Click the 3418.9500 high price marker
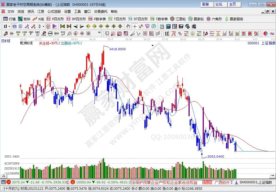Image resolution: width=276 pixels, height=192 pixels. point(117,49)
